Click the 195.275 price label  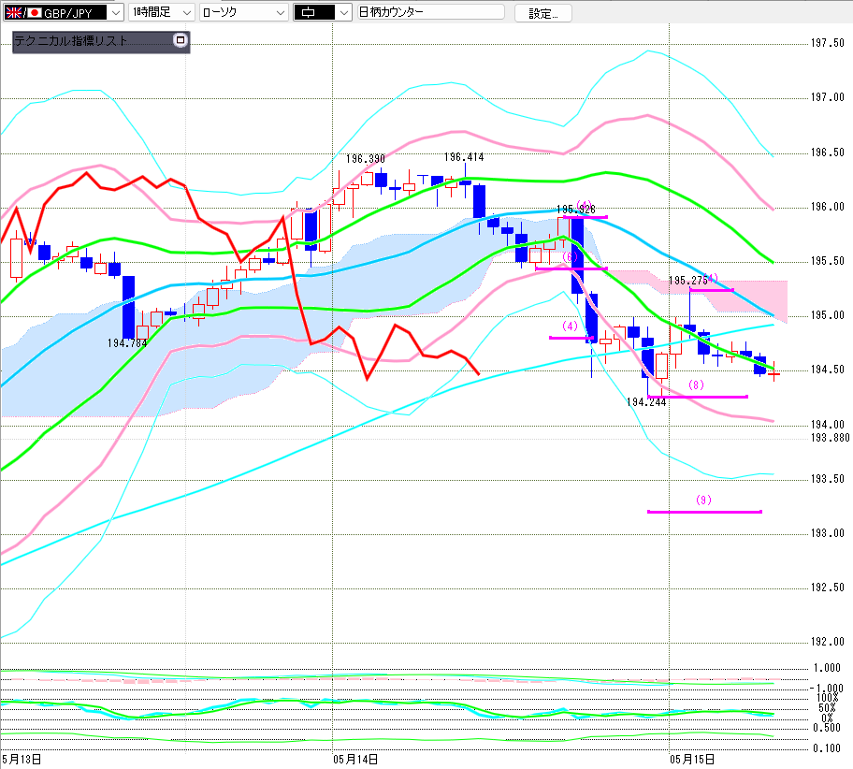pos(688,281)
